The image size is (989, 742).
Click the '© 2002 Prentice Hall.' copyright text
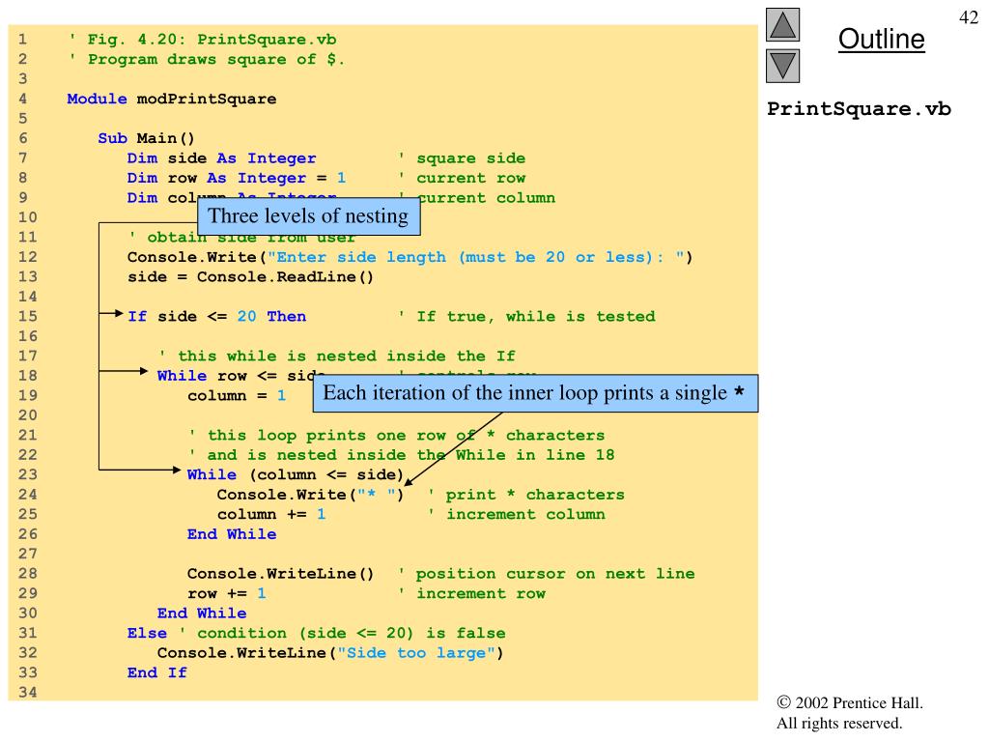pos(850,703)
